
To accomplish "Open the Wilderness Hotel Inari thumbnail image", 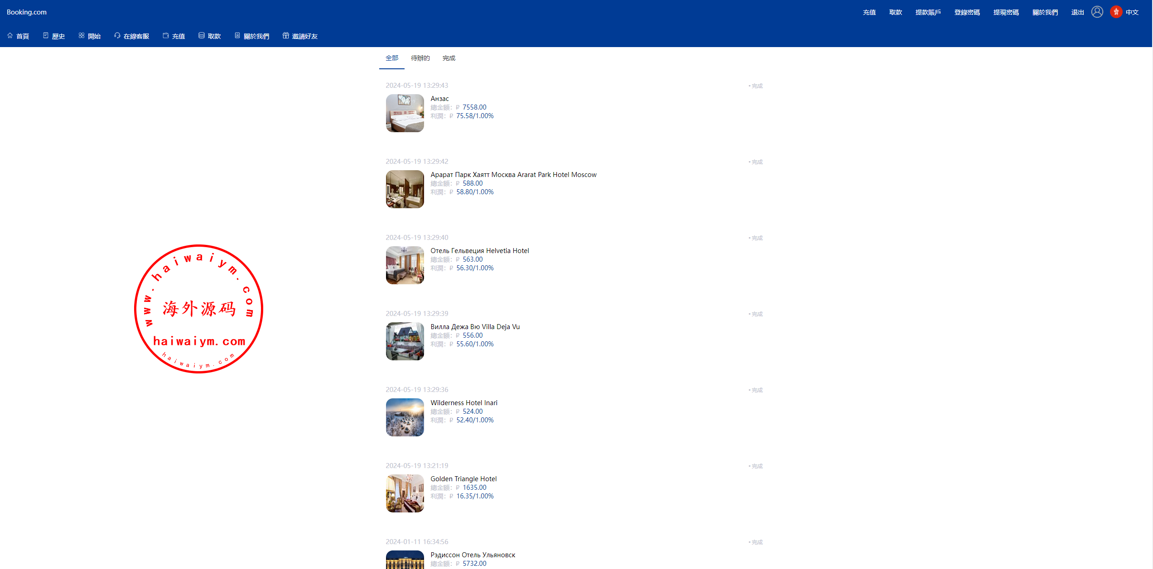I will [x=405, y=417].
